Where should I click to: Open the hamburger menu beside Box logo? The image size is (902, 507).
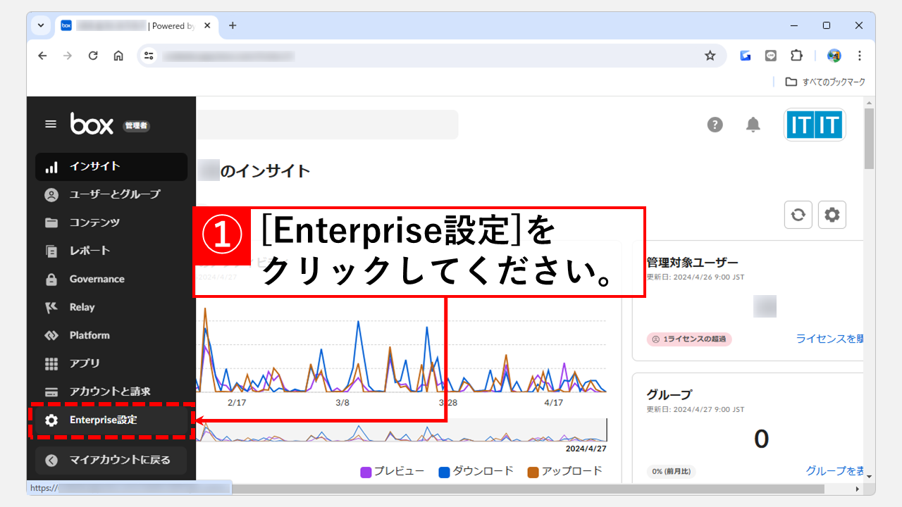pyautogui.click(x=51, y=124)
